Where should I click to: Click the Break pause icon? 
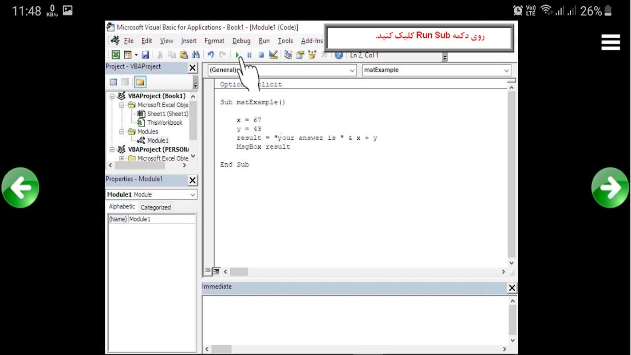pos(249,55)
